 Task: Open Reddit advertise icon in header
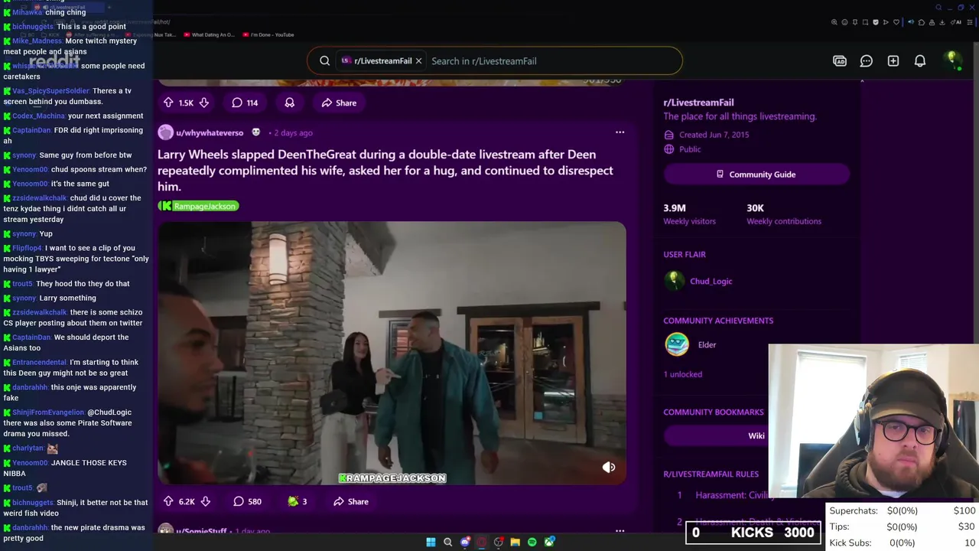click(x=840, y=61)
